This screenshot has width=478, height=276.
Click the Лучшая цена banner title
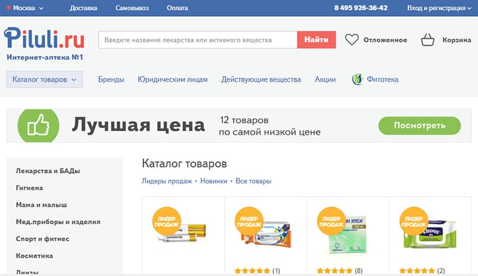tap(138, 125)
